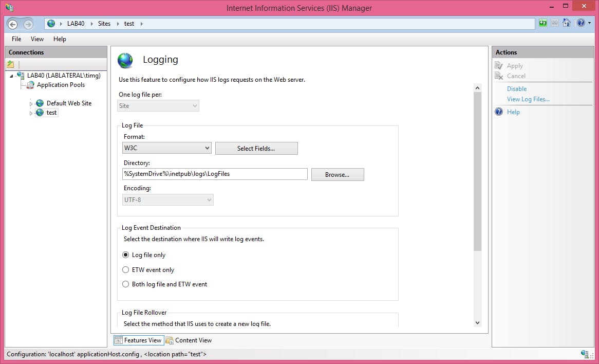Switch to the Content View tab
This screenshot has height=364, width=599.
pyautogui.click(x=189, y=340)
